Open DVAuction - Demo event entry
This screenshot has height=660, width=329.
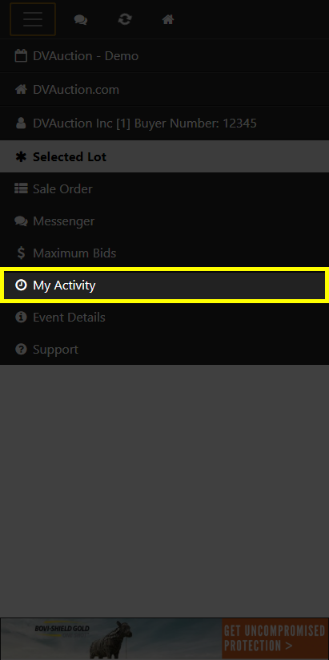click(164, 56)
